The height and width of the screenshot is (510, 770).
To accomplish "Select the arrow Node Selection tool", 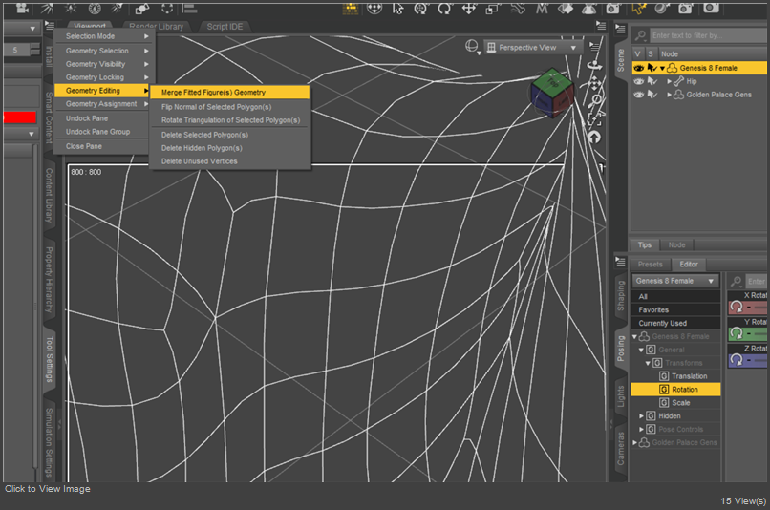I will click(x=397, y=8).
